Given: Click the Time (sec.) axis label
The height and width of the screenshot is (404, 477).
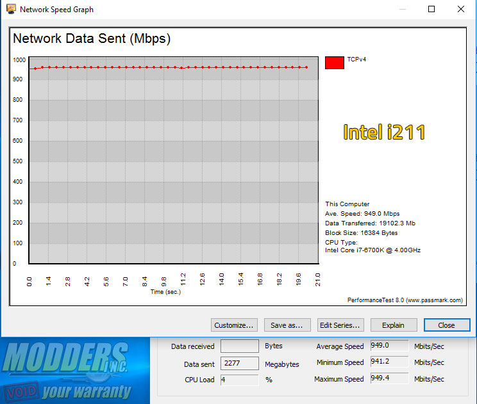Looking at the screenshot, I should (x=165, y=291).
